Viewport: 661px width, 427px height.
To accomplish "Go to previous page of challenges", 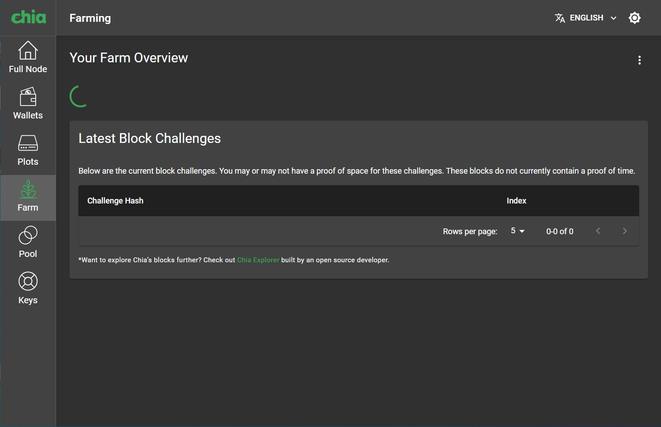I will tap(598, 231).
